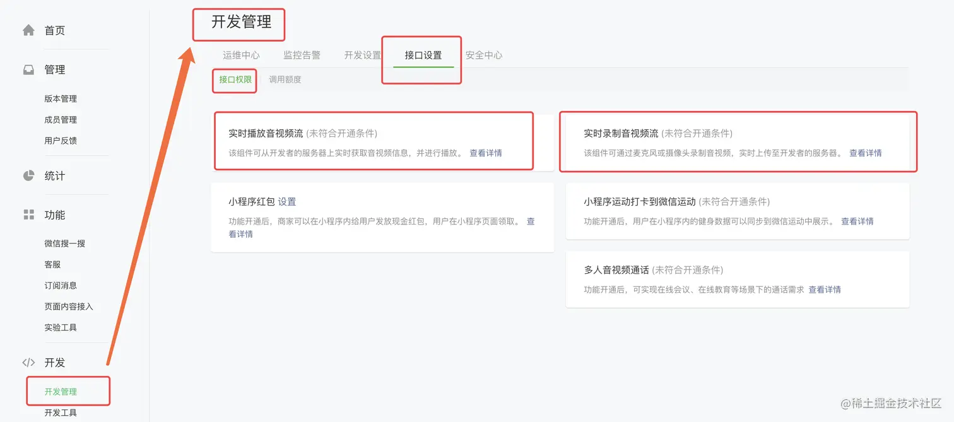This screenshot has width=954, height=422.
Task: Switch to the 接口设置 tab
Action: click(x=423, y=55)
